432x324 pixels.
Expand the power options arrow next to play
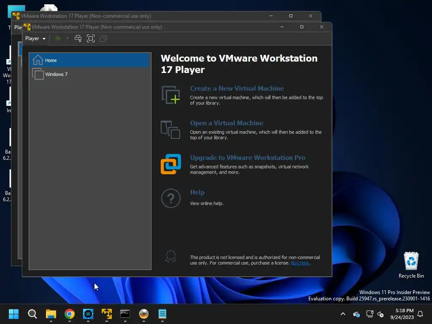[x=67, y=38]
